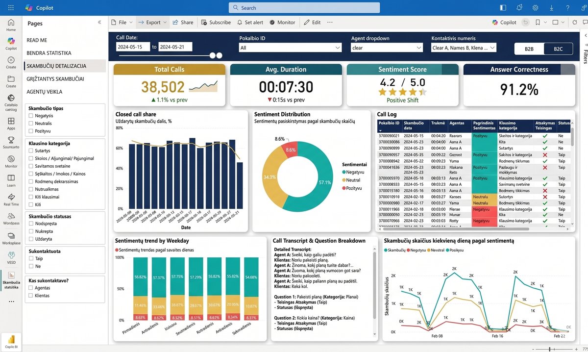Open Real Time hub in left rail

point(11,199)
